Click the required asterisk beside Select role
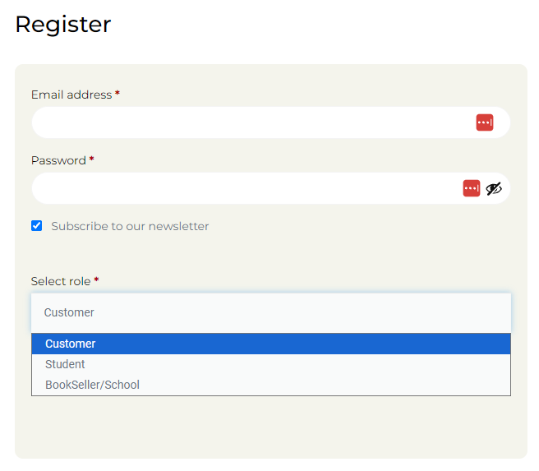 (96, 279)
